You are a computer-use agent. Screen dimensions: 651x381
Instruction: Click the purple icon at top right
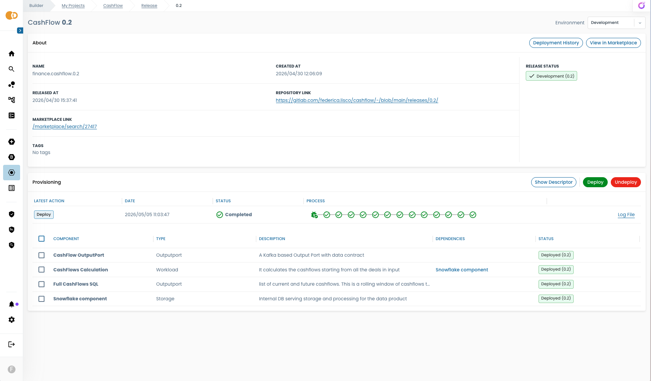pos(641,5)
